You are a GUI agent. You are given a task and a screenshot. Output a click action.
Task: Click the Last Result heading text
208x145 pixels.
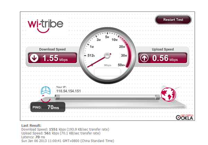tap(31, 126)
